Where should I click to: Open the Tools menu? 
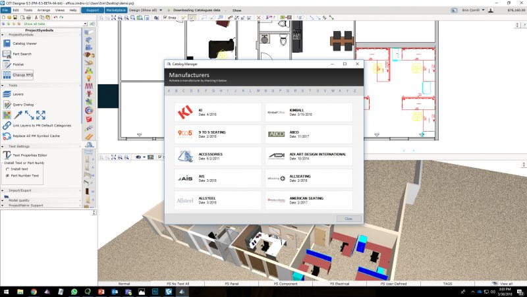pos(28,10)
